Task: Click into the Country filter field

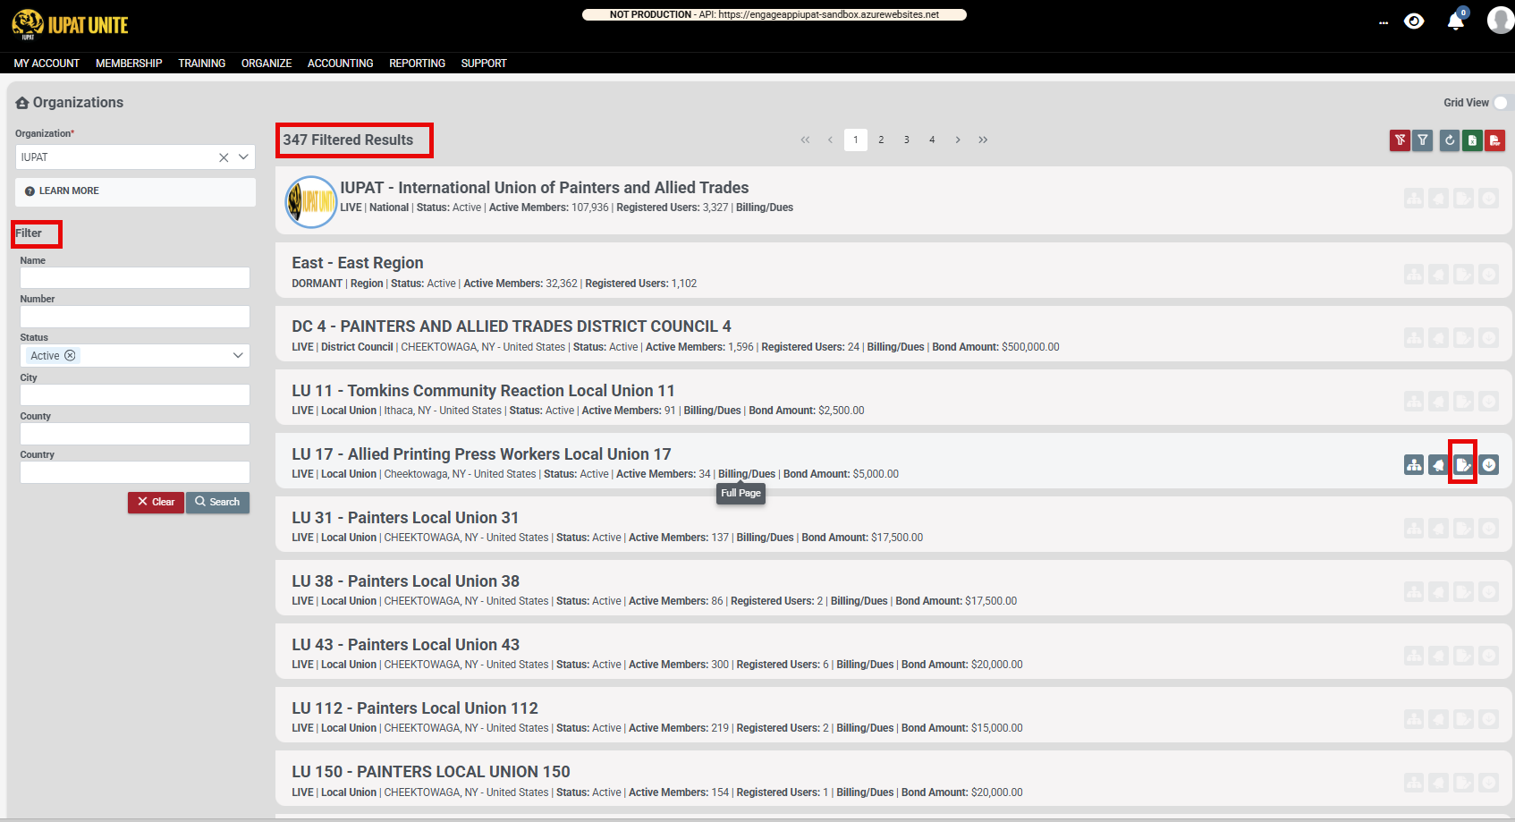Action: (x=135, y=472)
